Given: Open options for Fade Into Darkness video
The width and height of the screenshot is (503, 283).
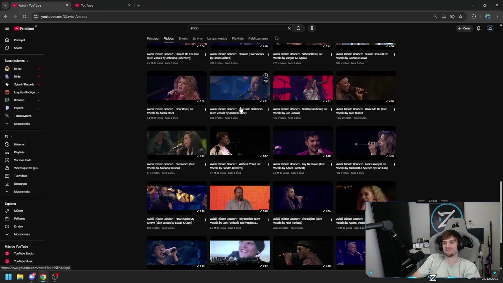Looking at the screenshot, I should (268, 110).
